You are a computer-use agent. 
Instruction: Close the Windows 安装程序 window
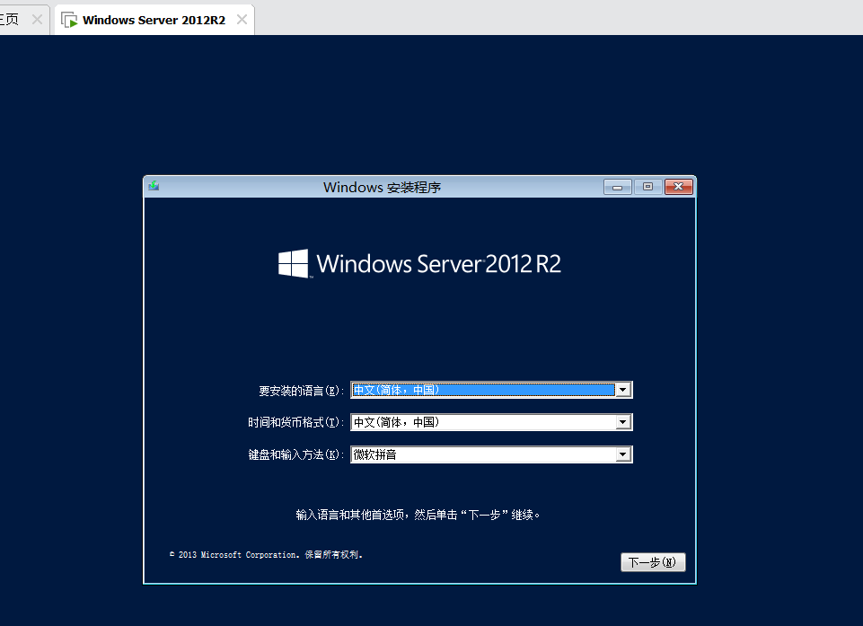tap(678, 187)
